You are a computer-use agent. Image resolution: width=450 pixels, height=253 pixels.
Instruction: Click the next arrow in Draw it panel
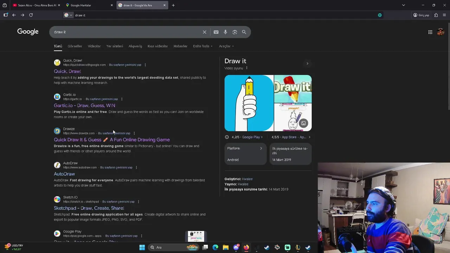307,64
